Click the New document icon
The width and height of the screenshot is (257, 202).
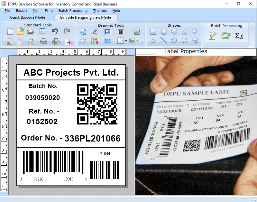pos(10,32)
